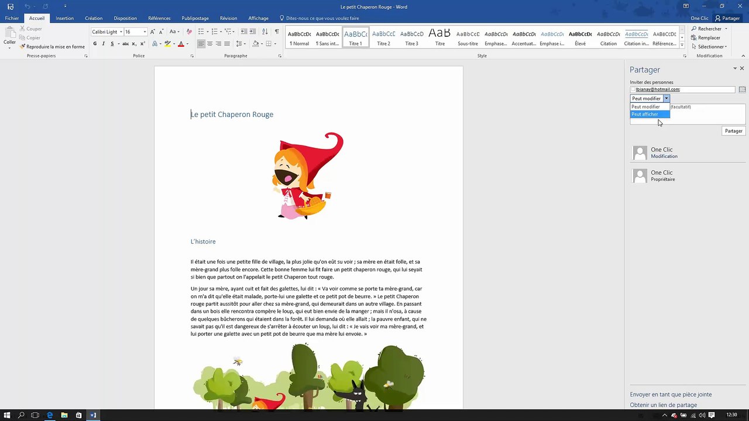Open font size 16 dropdown

[144, 32]
